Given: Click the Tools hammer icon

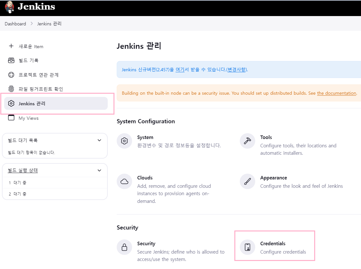Looking at the screenshot, I should tap(248, 141).
